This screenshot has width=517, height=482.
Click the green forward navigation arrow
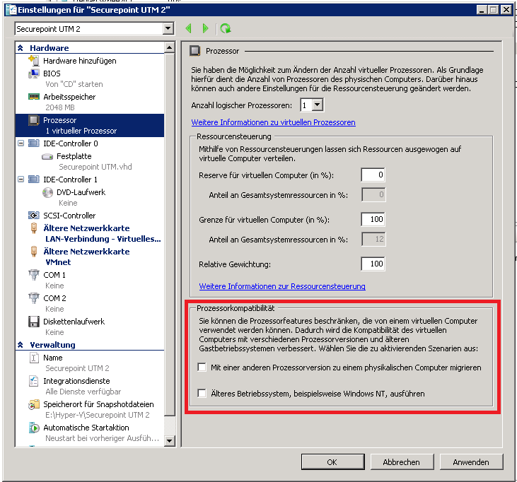tap(206, 28)
